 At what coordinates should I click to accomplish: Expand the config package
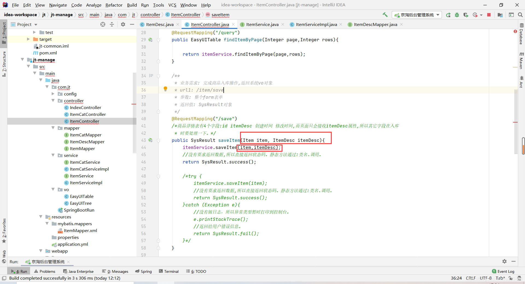pyautogui.click(x=53, y=94)
